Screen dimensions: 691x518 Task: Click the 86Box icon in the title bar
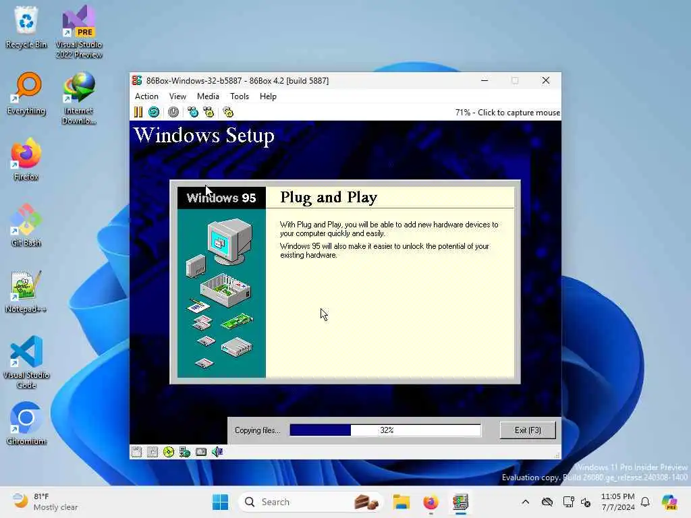pyautogui.click(x=137, y=81)
